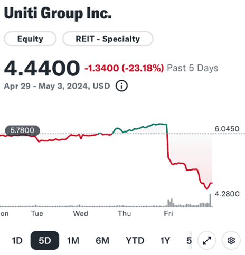245x255 pixels.
Task: Click the 5.7800 previous close label
Action: tap(22, 130)
